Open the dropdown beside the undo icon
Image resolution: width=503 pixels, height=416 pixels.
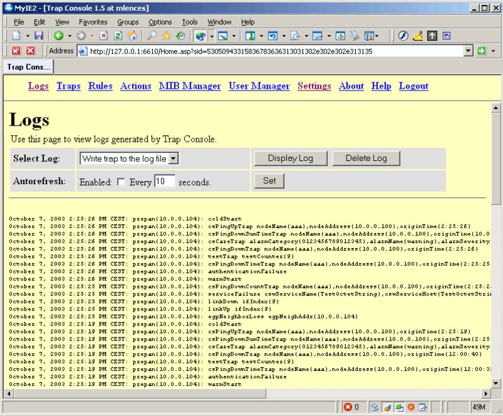point(284,36)
